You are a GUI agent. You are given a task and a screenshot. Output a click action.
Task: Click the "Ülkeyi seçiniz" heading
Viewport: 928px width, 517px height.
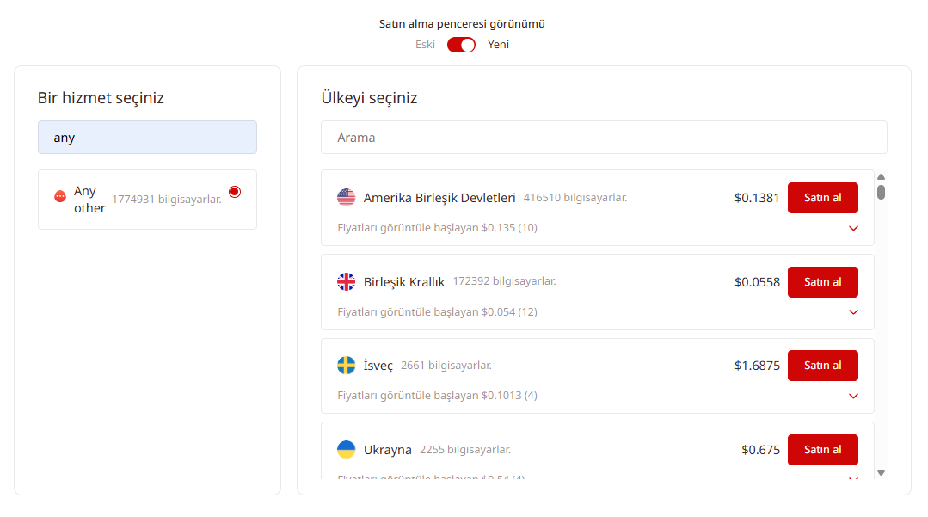369,98
